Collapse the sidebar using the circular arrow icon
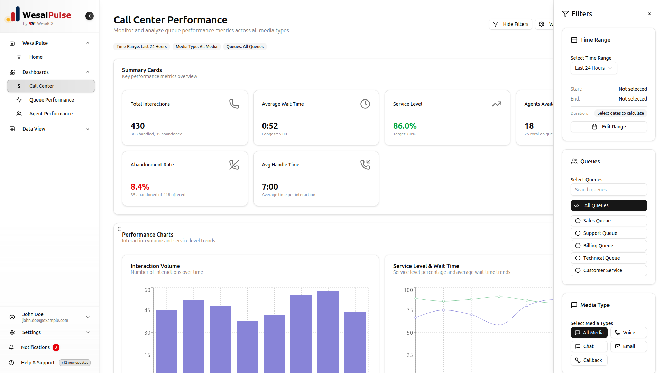The height and width of the screenshot is (373, 664). (x=89, y=16)
